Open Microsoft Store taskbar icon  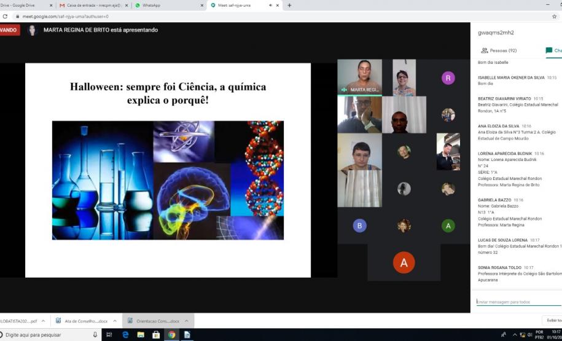(x=156, y=334)
